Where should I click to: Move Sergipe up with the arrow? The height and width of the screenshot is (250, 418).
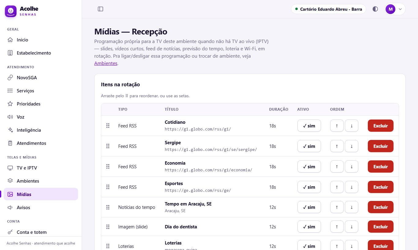tap(337, 146)
